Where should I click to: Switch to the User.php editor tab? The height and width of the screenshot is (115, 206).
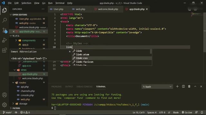(x=59, y=9)
